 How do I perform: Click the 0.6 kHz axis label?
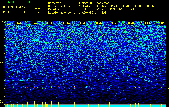coord(2,102)
